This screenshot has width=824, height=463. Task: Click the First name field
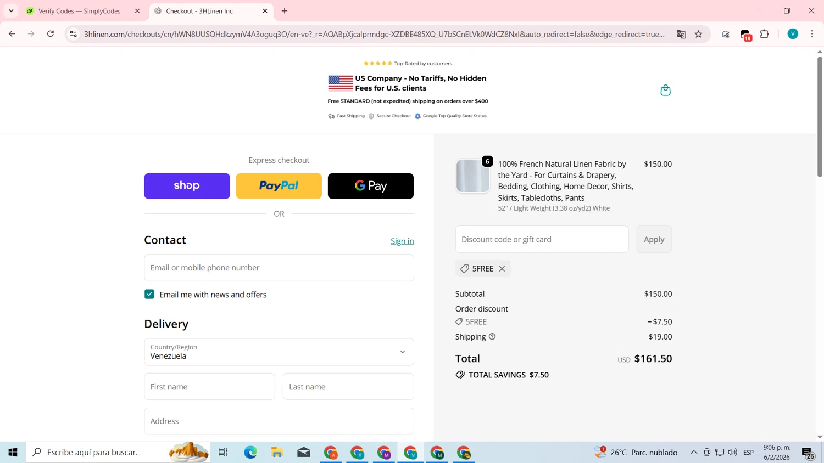pyautogui.click(x=209, y=387)
